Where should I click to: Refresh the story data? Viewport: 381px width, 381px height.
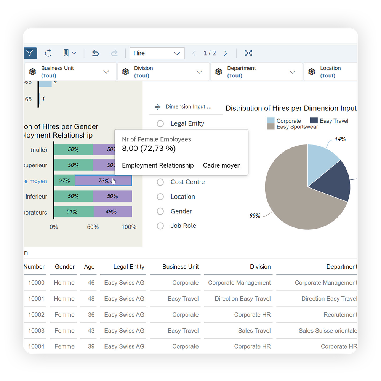(48, 53)
